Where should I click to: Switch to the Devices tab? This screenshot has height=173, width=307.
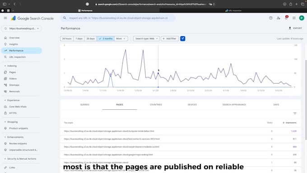(192, 105)
